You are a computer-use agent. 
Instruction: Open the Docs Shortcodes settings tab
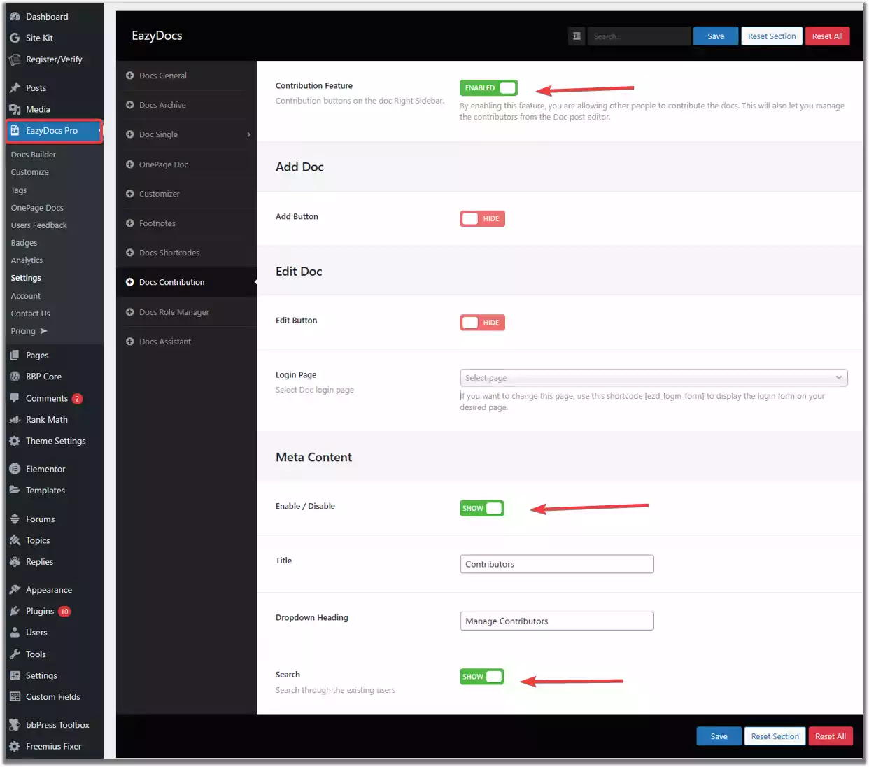[x=186, y=253]
